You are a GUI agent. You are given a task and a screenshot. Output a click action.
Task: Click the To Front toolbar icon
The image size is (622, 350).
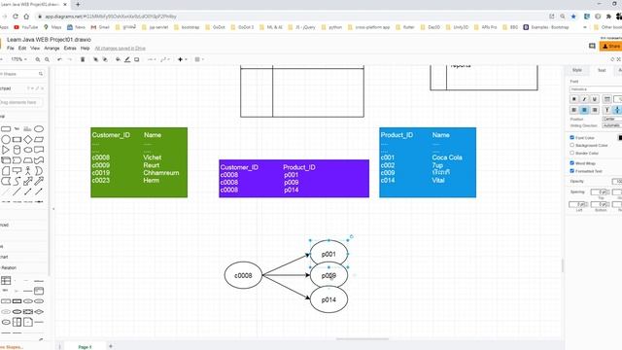click(x=95, y=59)
